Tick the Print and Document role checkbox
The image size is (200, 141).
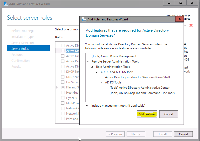(63, 119)
